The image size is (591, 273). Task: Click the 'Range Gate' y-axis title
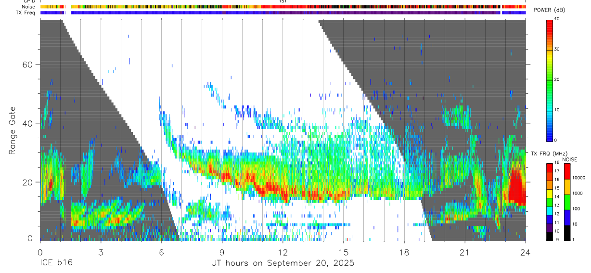coord(12,130)
